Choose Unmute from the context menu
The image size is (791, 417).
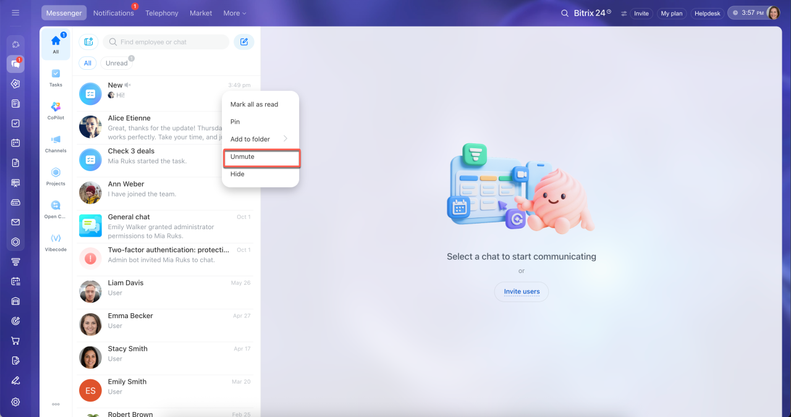(x=260, y=157)
